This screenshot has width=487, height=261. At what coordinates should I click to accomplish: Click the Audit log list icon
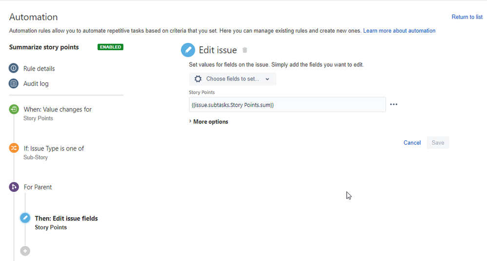(13, 83)
